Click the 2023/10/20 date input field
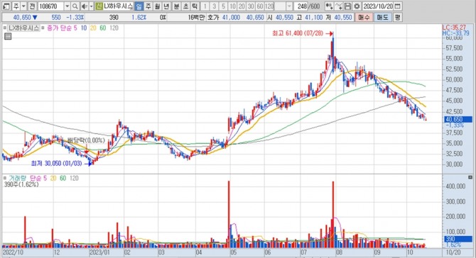The width and height of the screenshot is (476, 258). click(378, 6)
